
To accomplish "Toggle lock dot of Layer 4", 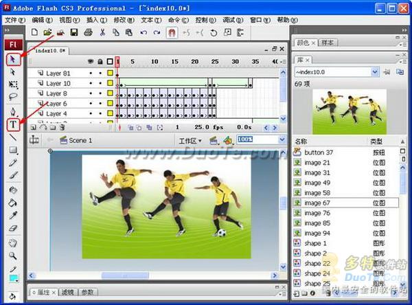I will tap(100, 113).
